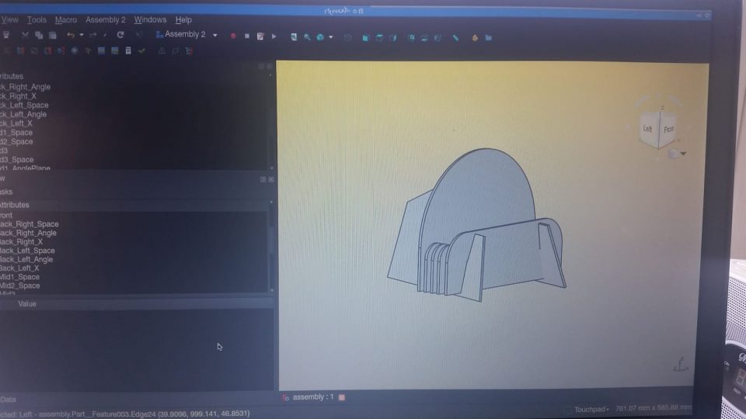746x419 pixels.
Task: Open the Tools menu
Action: click(37, 19)
